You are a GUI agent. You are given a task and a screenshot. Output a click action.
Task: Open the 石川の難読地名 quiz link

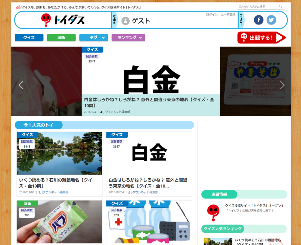tap(59, 183)
